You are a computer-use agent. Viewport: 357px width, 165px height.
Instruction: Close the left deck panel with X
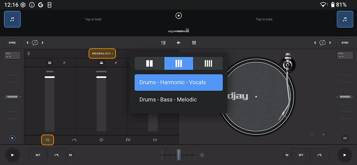(12, 138)
